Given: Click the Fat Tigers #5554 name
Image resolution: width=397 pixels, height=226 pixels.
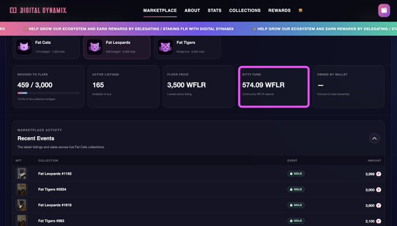Looking at the screenshot, I should (52, 189).
